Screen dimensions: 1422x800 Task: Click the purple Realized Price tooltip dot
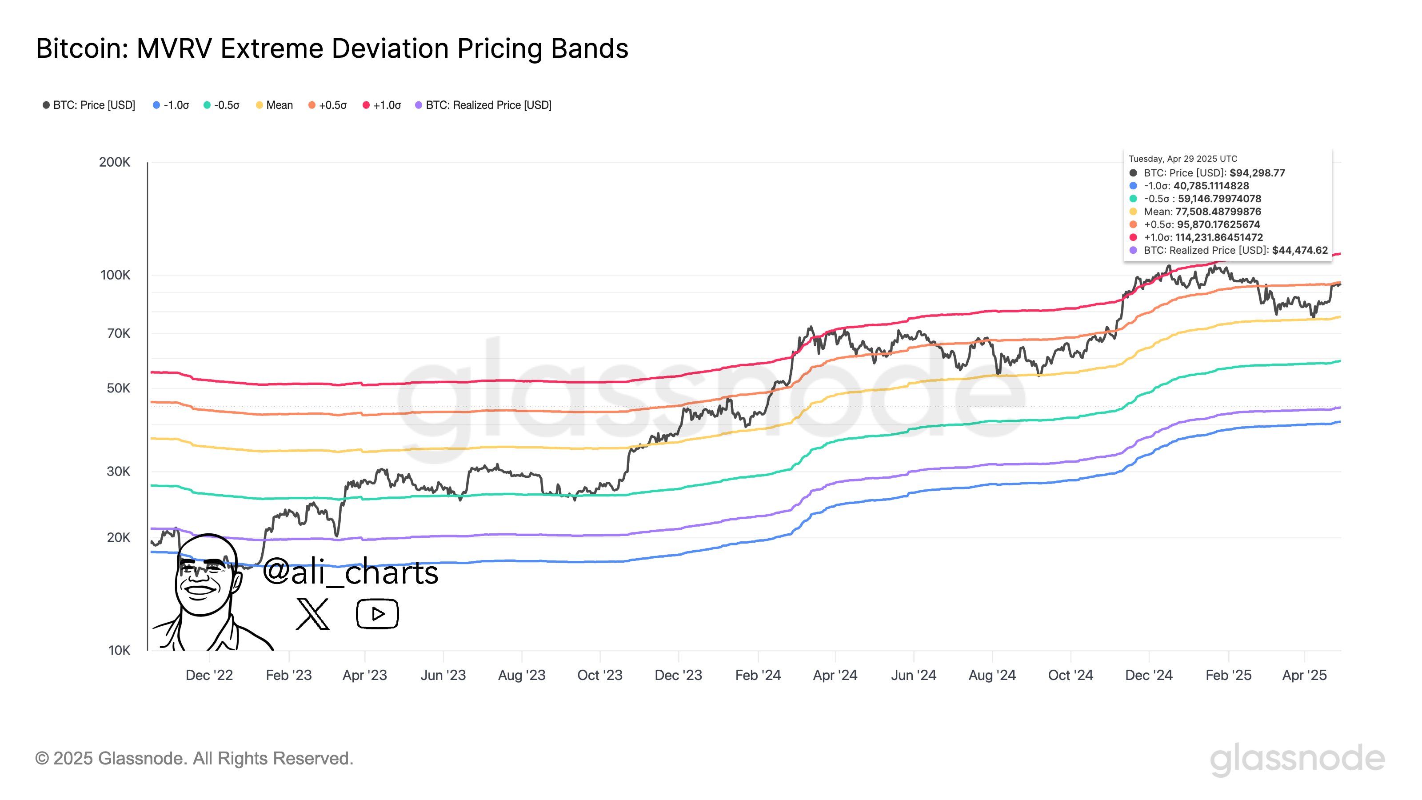coord(1133,251)
